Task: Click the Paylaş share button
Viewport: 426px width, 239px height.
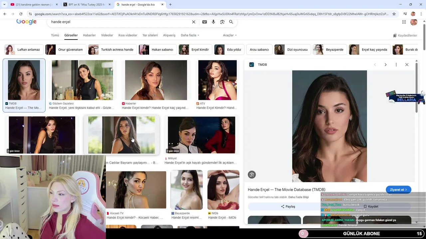Action: (x=288, y=206)
